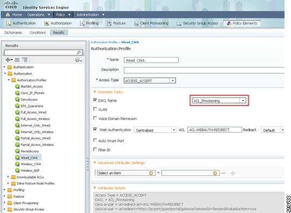Click orange arrow in attribute value field
The height and width of the screenshot is (213, 291).
click(x=215, y=173)
